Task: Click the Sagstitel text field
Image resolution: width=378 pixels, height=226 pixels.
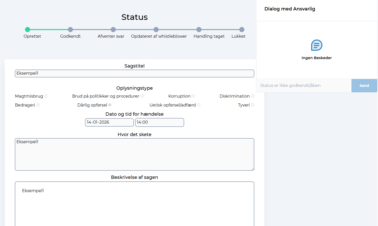Action: [134, 73]
